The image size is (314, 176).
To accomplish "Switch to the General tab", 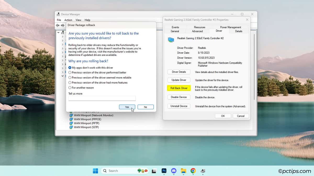I will (x=175, y=31).
